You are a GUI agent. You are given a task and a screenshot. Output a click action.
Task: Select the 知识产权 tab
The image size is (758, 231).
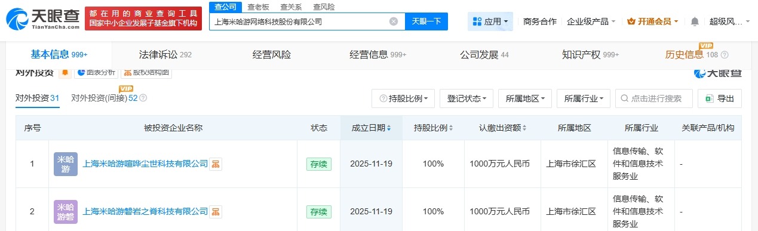point(591,55)
